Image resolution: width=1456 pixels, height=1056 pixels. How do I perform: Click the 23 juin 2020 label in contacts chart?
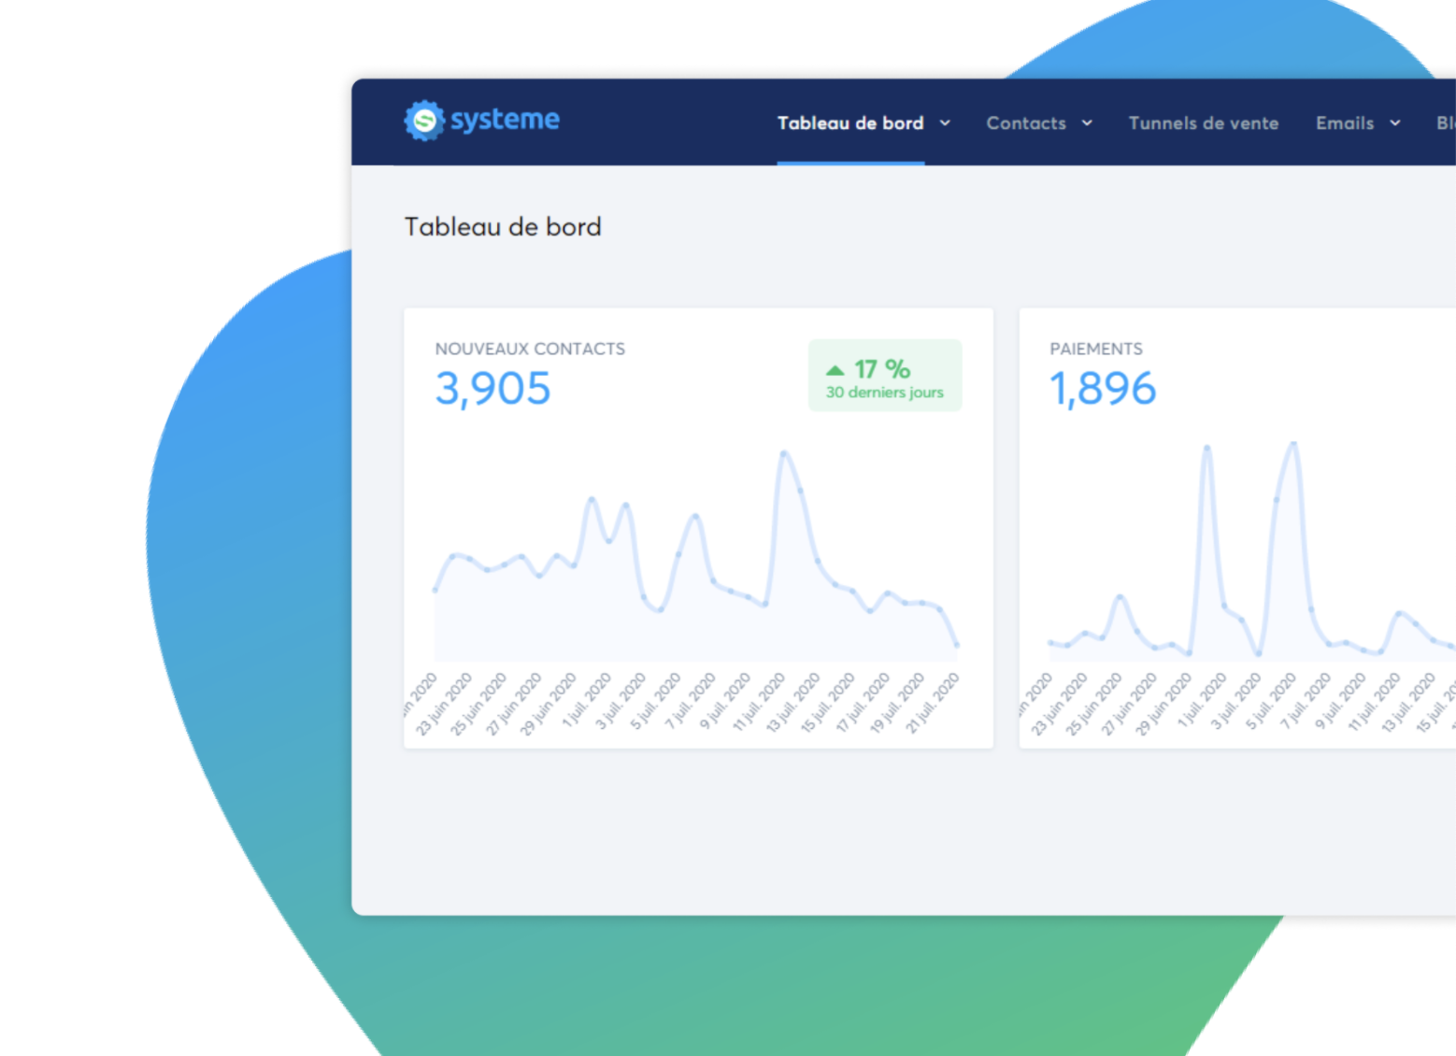click(x=445, y=704)
